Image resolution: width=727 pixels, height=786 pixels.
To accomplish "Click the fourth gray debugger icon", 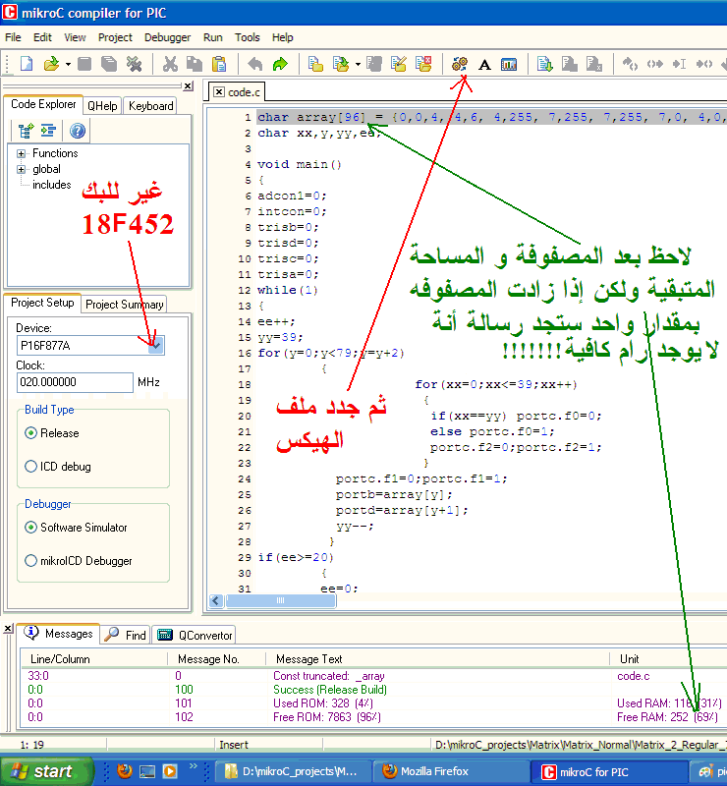I will point(704,64).
